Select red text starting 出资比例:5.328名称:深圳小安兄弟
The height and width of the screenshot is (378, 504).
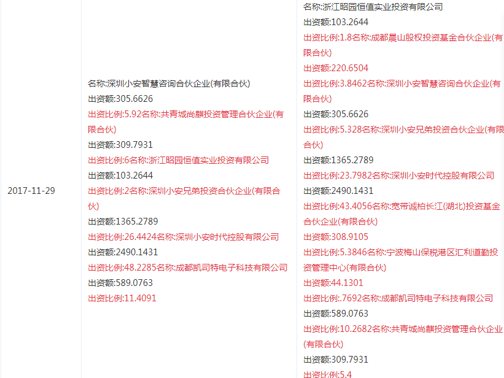pos(403,137)
